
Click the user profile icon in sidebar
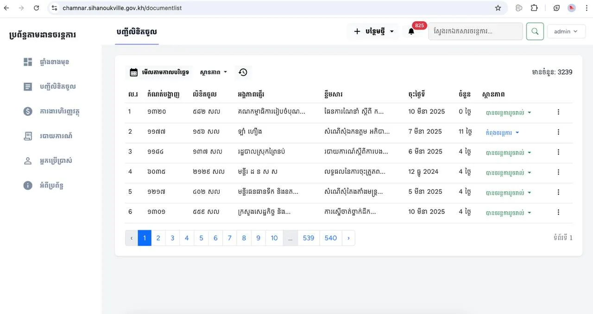click(x=28, y=161)
